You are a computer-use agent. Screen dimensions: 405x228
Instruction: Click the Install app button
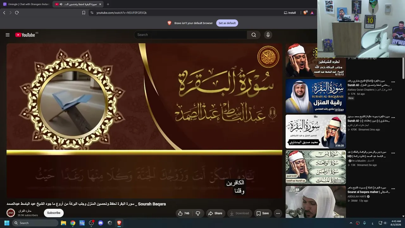290,13
